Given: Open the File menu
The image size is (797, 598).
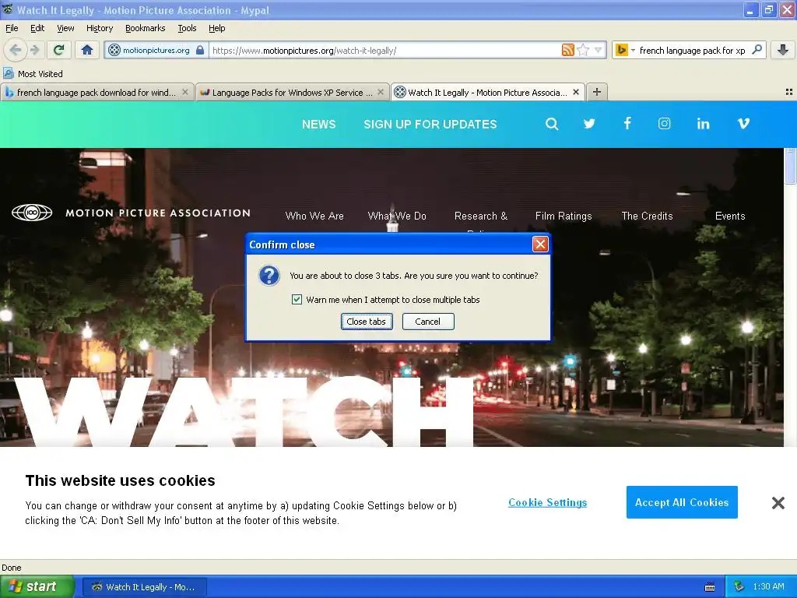Looking at the screenshot, I should (12, 28).
